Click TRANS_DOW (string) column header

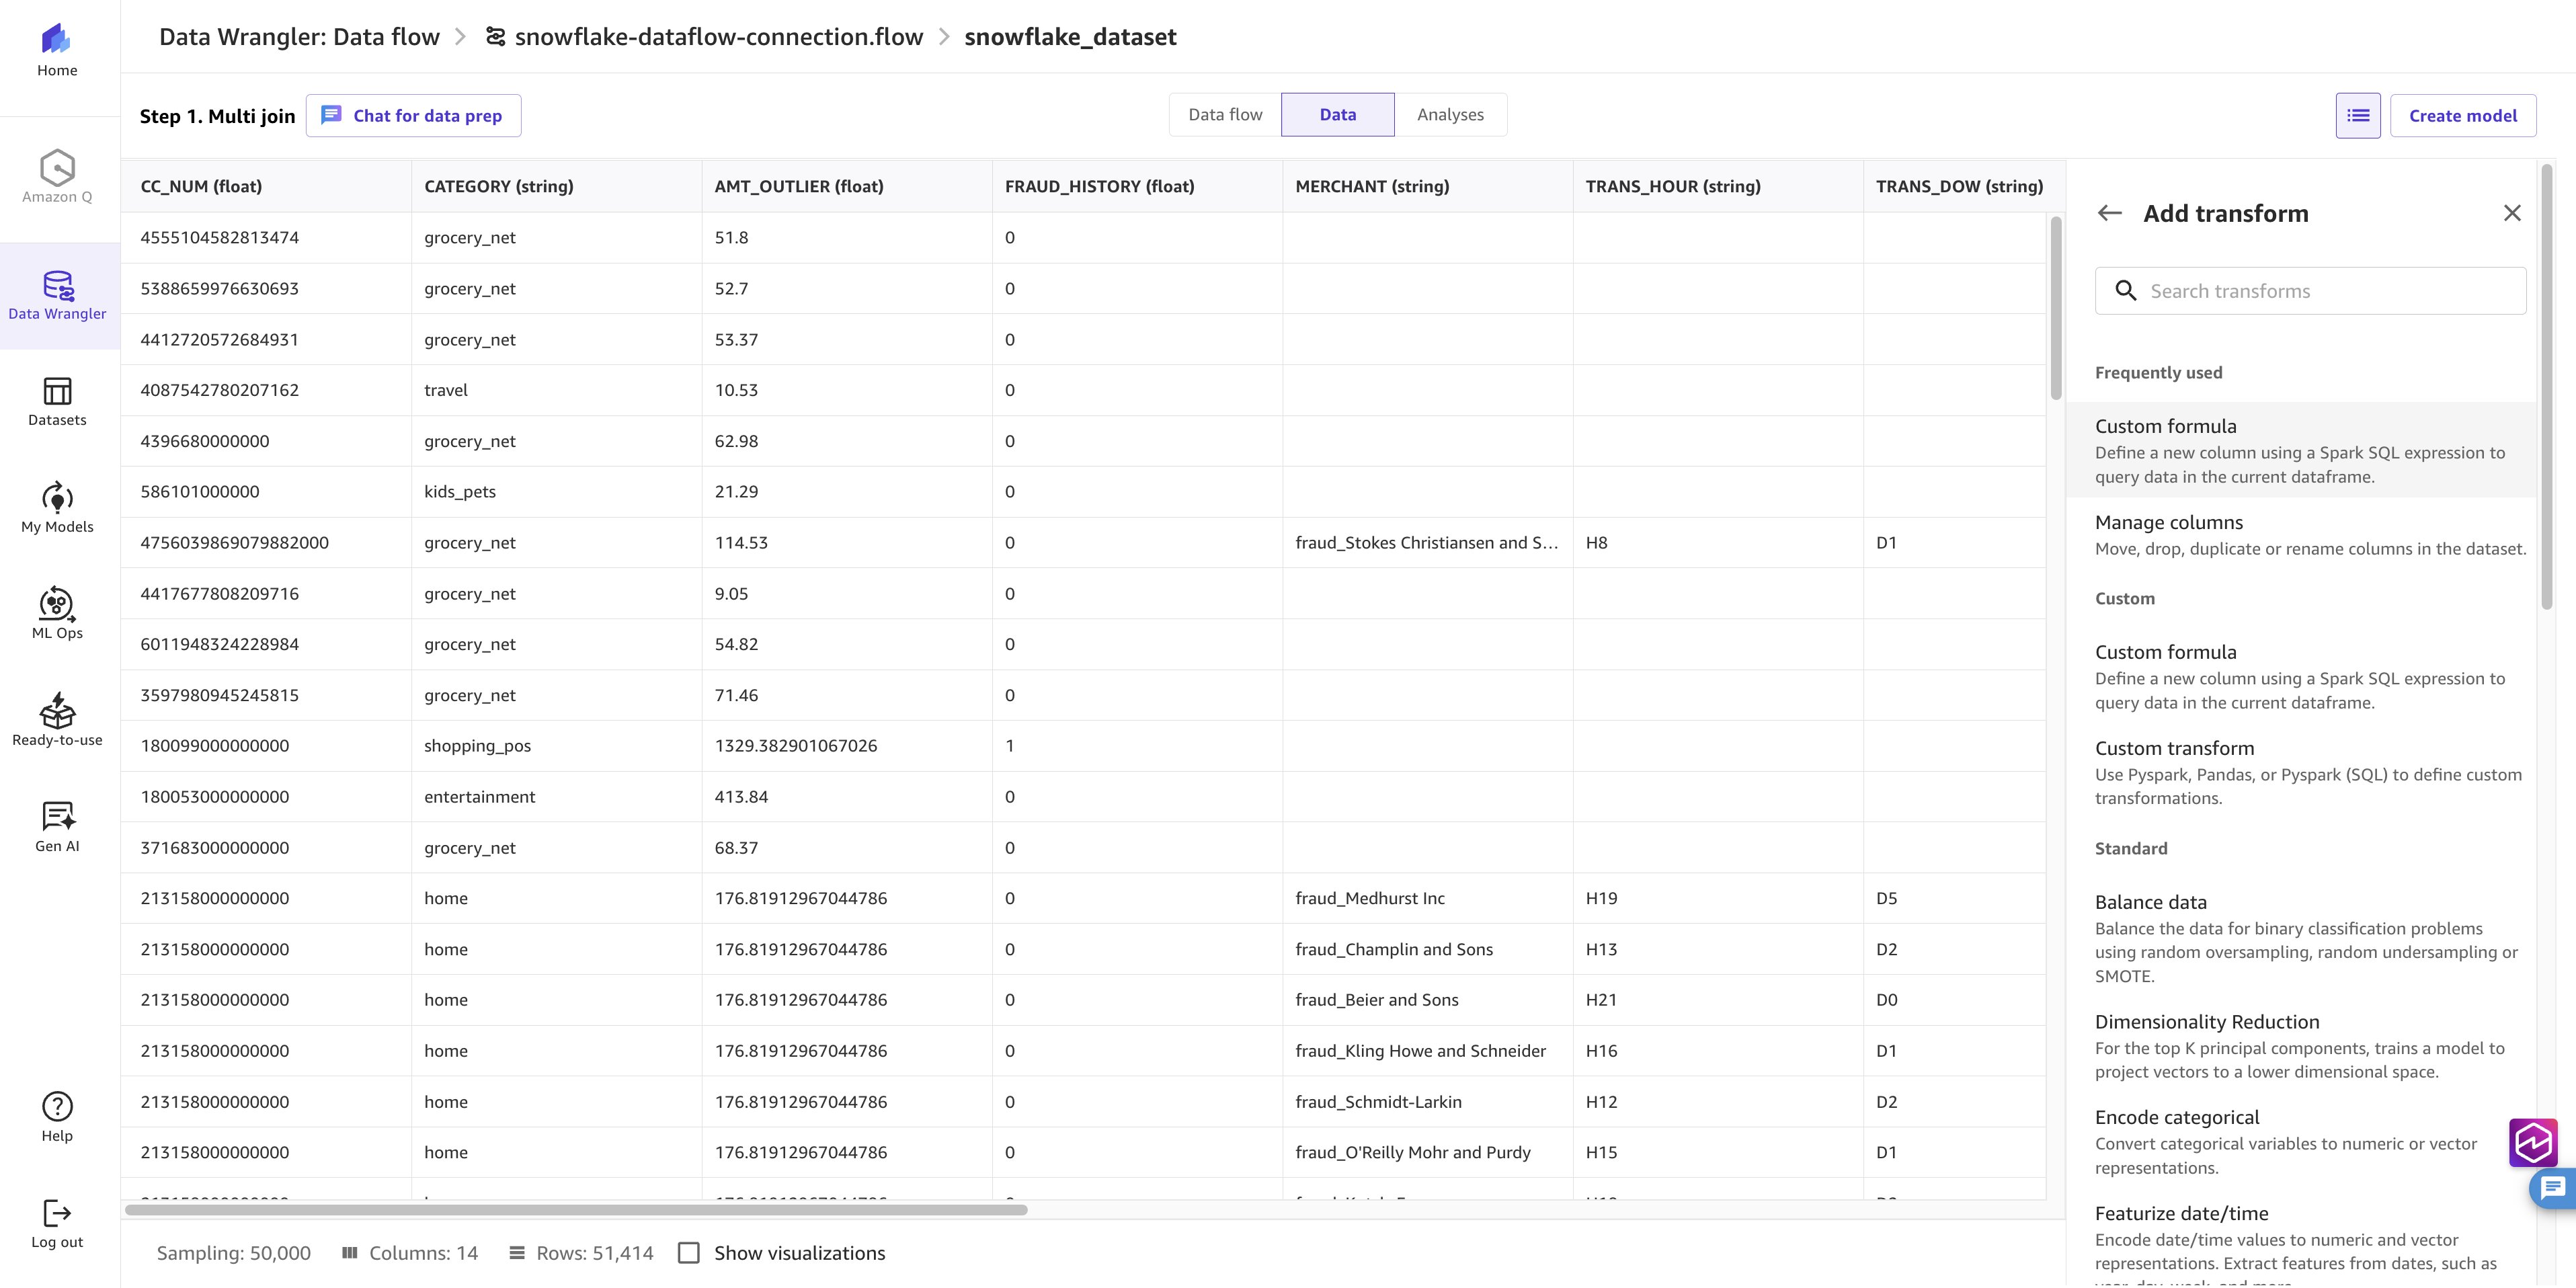[x=1959, y=186]
